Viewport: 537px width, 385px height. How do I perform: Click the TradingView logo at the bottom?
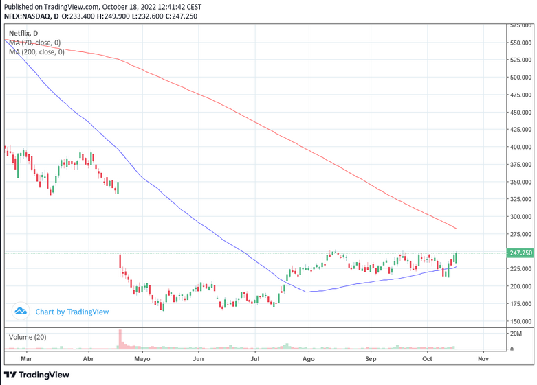coord(36,375)
